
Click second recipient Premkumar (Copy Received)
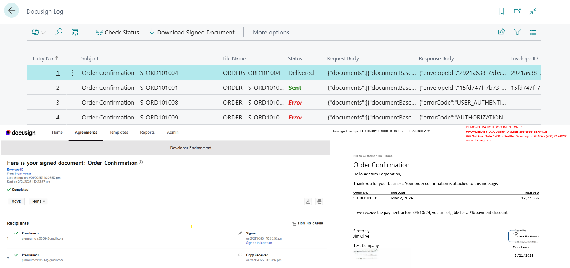(30, 255)
